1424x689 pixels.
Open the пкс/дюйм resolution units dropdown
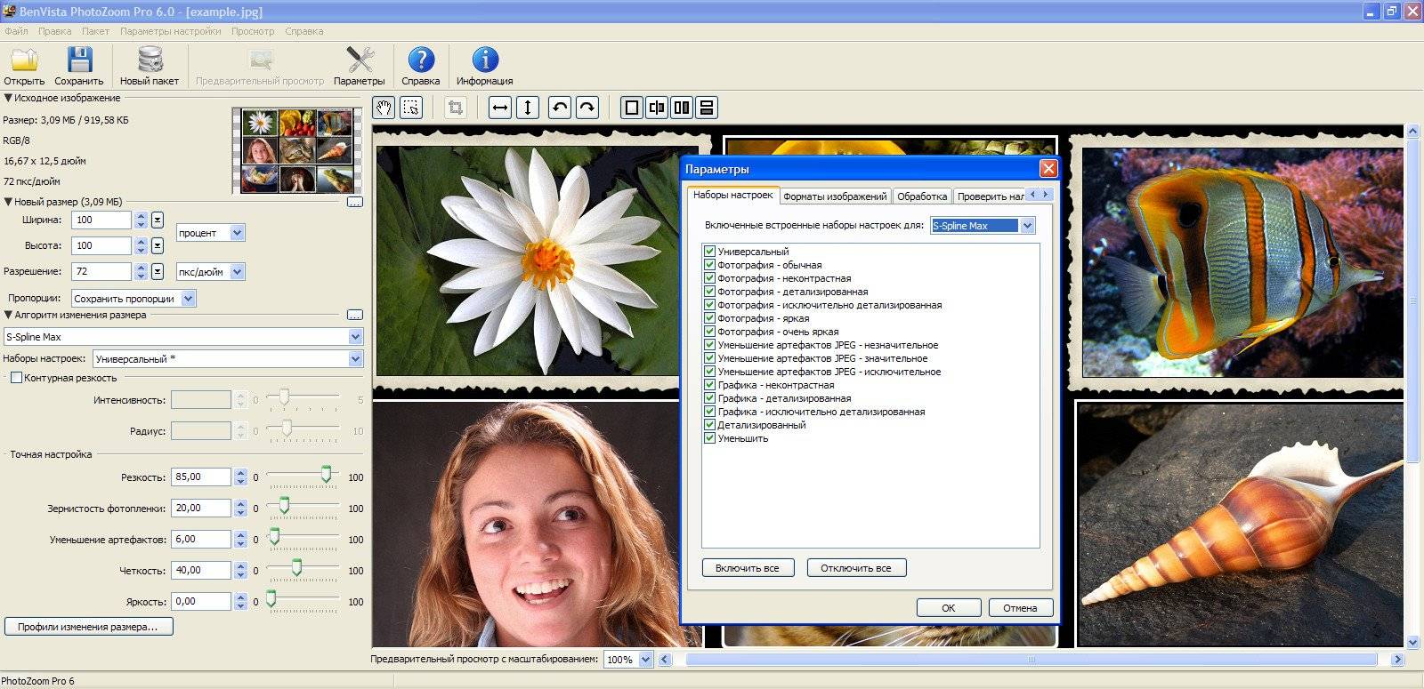coord(210,272)
